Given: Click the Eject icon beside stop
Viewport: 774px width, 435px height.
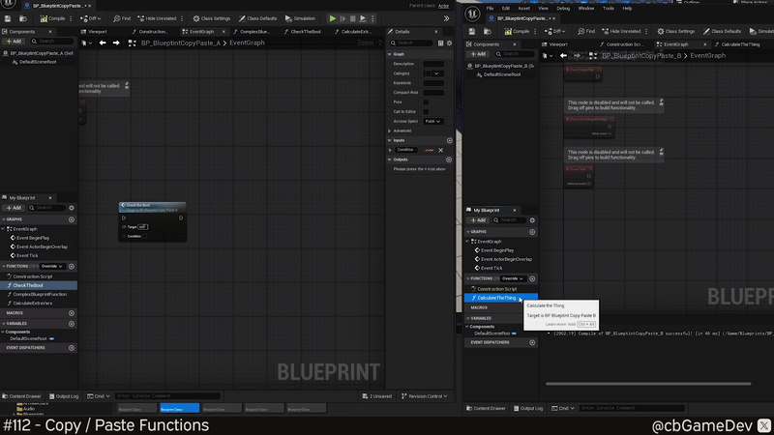Looking at the screenshot, I should [363, 18].
